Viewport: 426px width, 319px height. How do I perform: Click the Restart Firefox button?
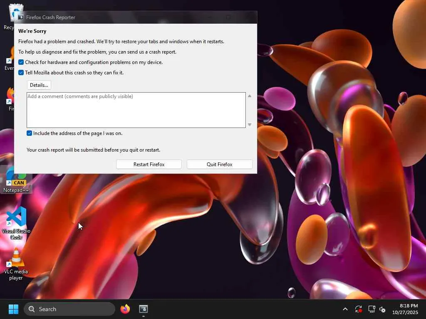[x=149, y=164]
